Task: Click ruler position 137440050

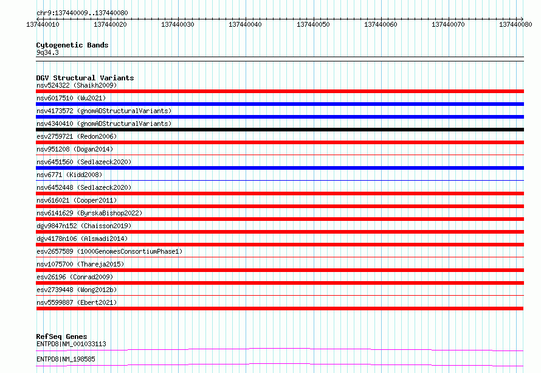Action: click(x=313, y=24)
